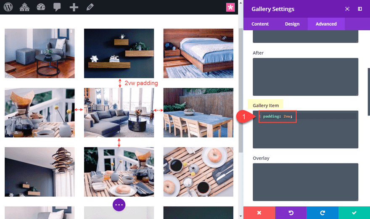
Task: Open the spiral pendant lamp image
Action: coord(40,172)
